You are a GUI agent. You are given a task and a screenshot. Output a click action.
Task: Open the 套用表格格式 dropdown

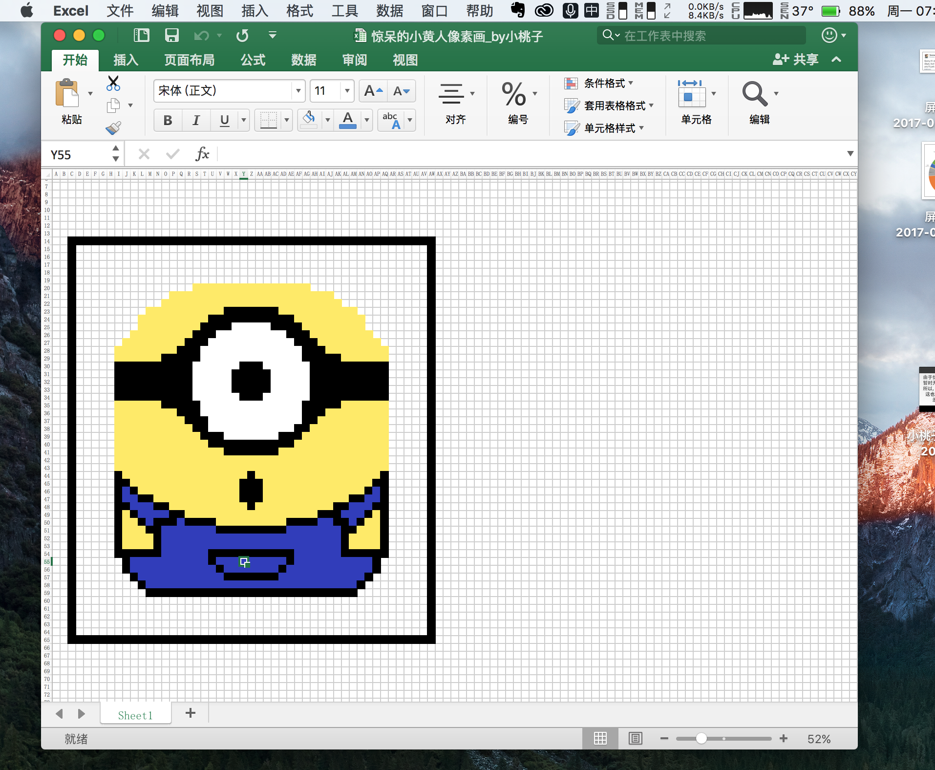[x=609, y=106]
